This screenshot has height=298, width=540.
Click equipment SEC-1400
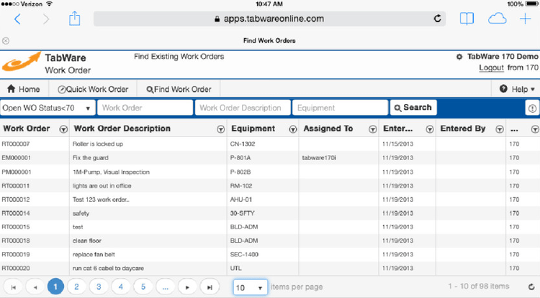(x=244, y=254)
